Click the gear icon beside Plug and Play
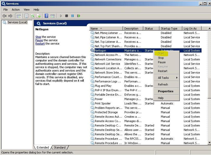Viewport: 211px width, 155px height. [92, 86]
